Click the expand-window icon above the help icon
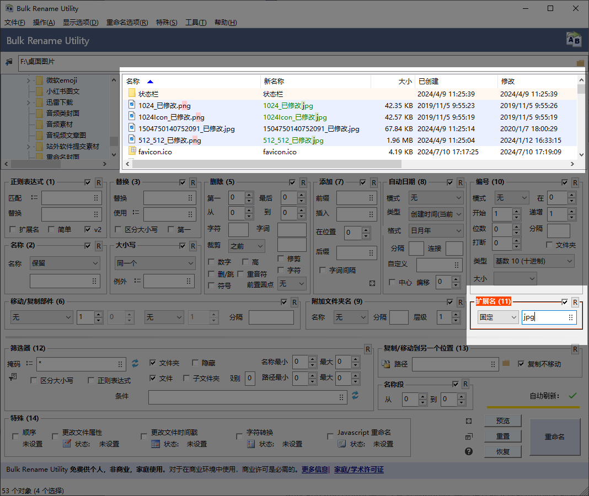This screenshot has height=496, width=589. (x=468, y=421)
